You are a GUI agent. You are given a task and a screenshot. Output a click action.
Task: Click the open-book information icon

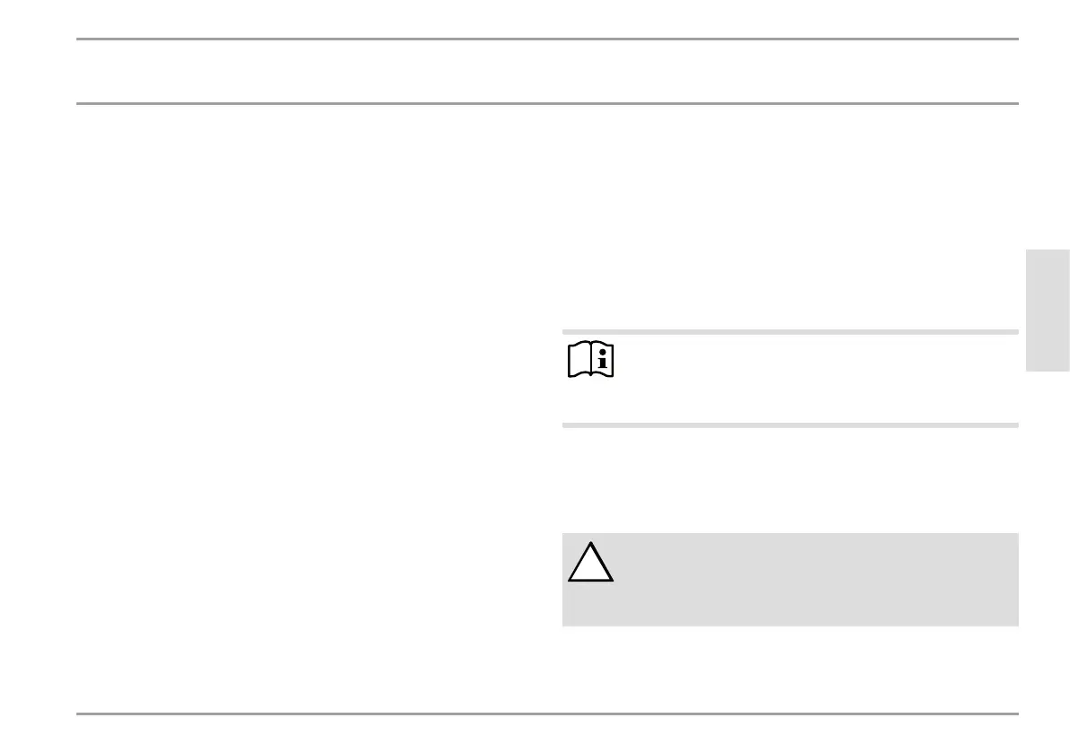591,359
